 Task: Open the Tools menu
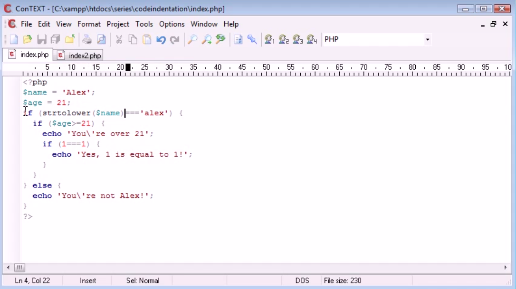(144, 24)
